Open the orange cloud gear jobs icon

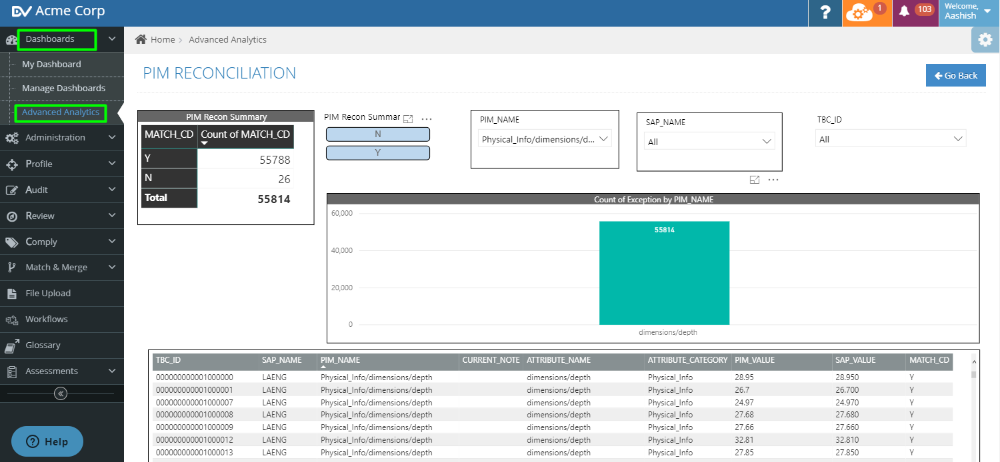[x=867, y=13]
